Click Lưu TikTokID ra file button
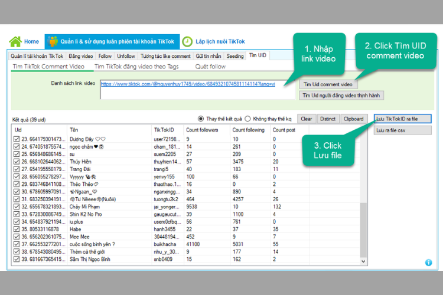 coord(403,119)
